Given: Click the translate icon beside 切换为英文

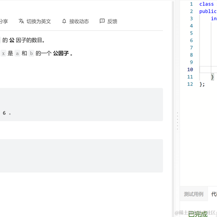Looking at the screenshot, I should [x=21, y=21].
